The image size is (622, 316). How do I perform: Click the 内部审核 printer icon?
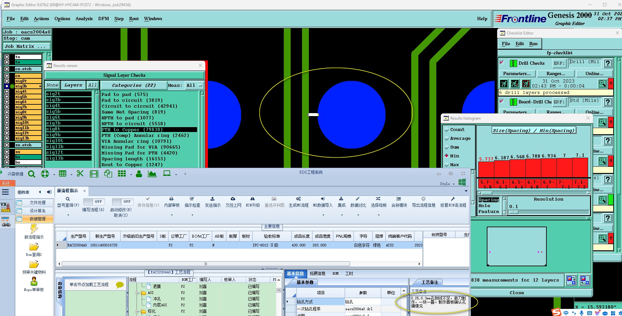point(171,199)
